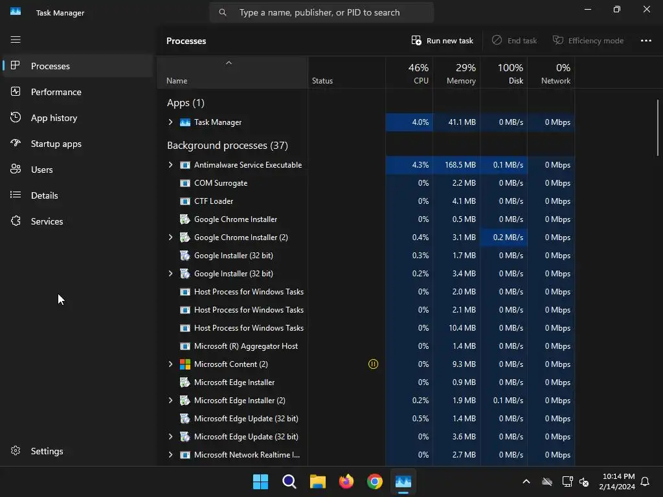Image resolution: width=663 pixels, height=497 pixels.
Task: Click the 4.0% CPU cell
Action: tap(409, 122)
